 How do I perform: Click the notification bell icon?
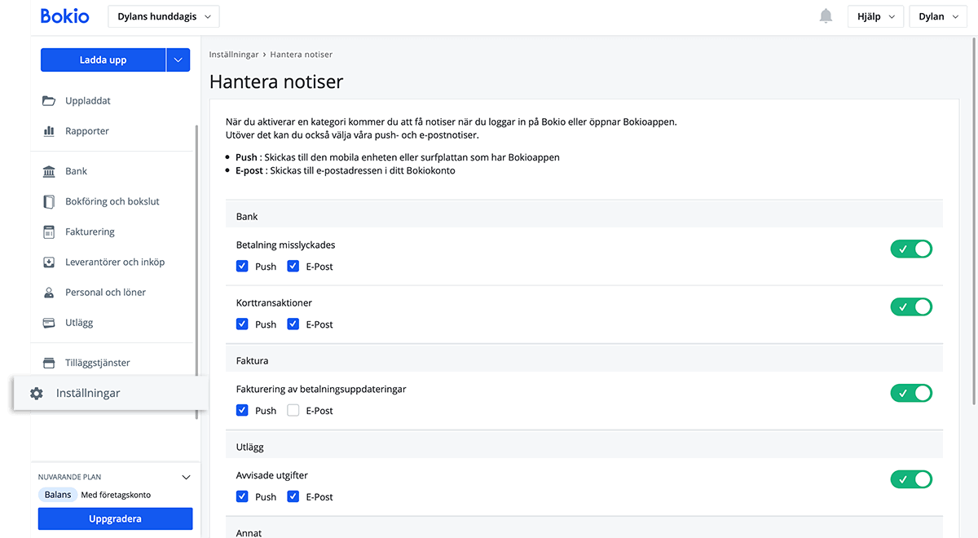[x=826, y=16]
